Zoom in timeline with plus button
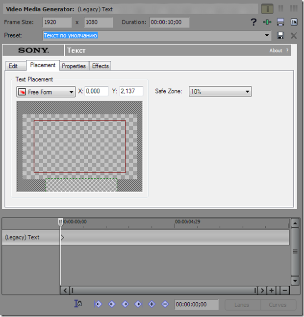Viewport: 304px width, 317px height. 272,291
